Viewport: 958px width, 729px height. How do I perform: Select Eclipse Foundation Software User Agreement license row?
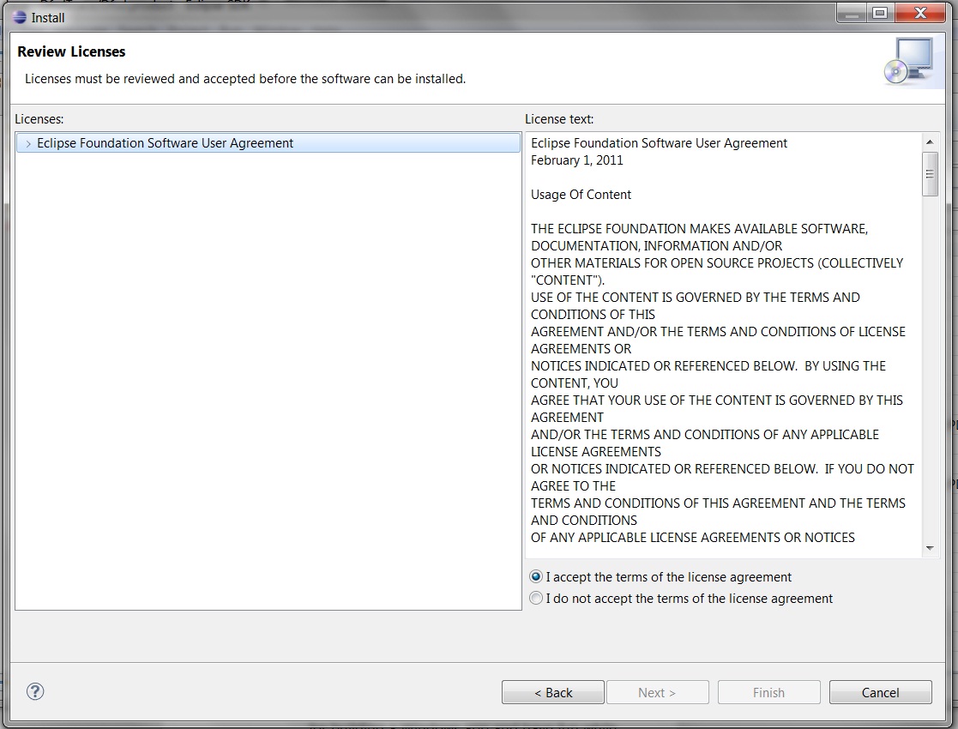coord(268,143)
